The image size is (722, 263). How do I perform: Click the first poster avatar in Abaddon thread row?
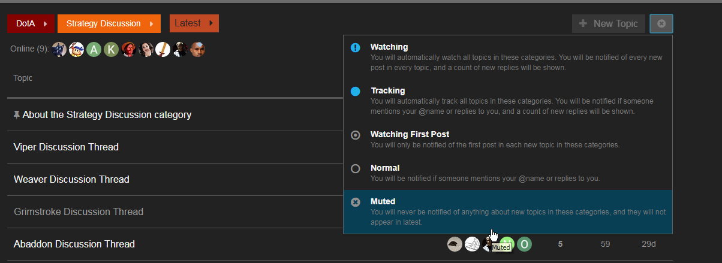point(455,244)
